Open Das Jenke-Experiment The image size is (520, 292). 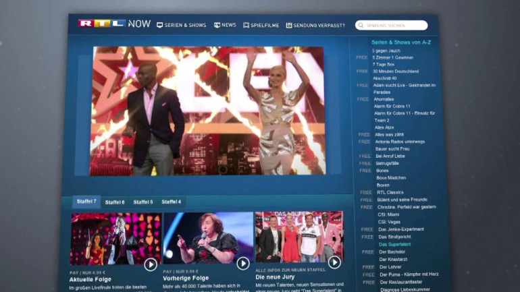click(401, 229)
